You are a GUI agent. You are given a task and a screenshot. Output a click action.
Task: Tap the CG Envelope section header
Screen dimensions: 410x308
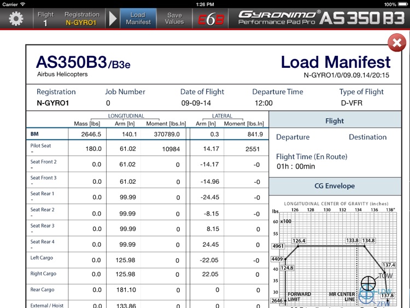(335, 186)
